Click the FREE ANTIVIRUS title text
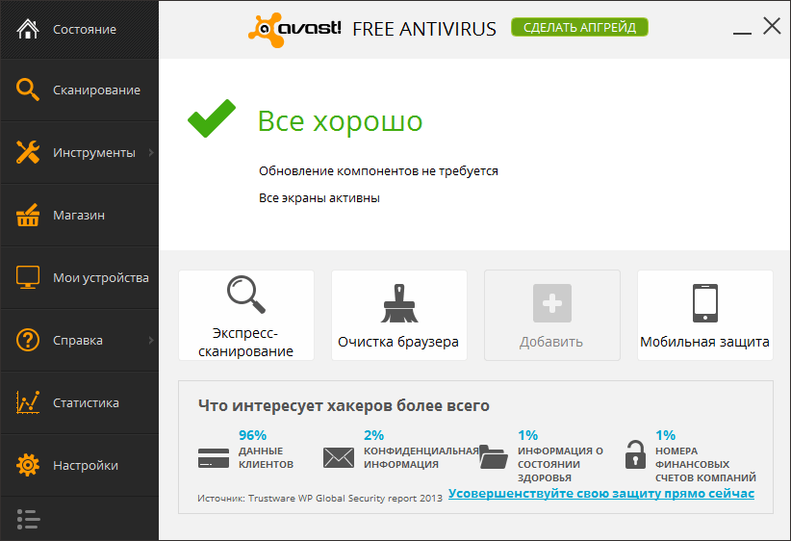Image resolution: width=791 pixels, height=541 pixels. click(x=424, y=29)
